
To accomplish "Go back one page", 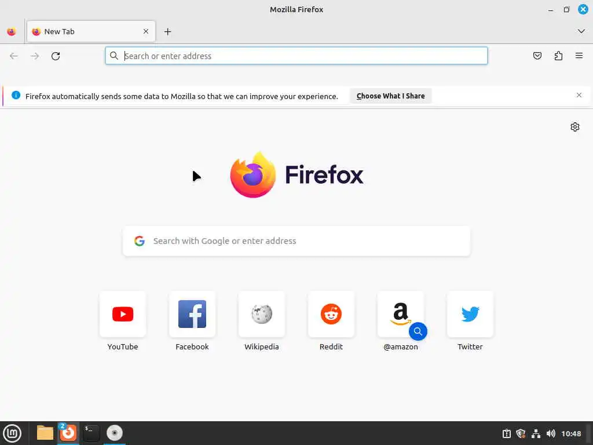I will coord(14,56).
